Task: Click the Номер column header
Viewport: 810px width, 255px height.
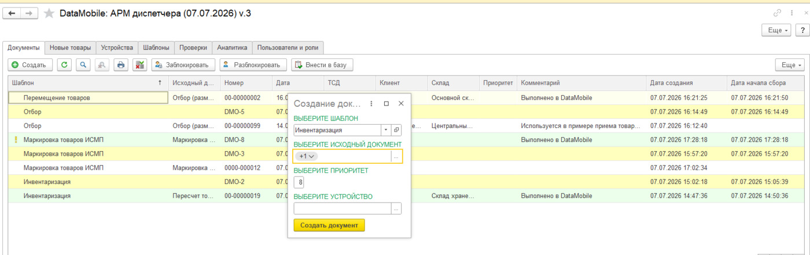Action: (246, 83)
